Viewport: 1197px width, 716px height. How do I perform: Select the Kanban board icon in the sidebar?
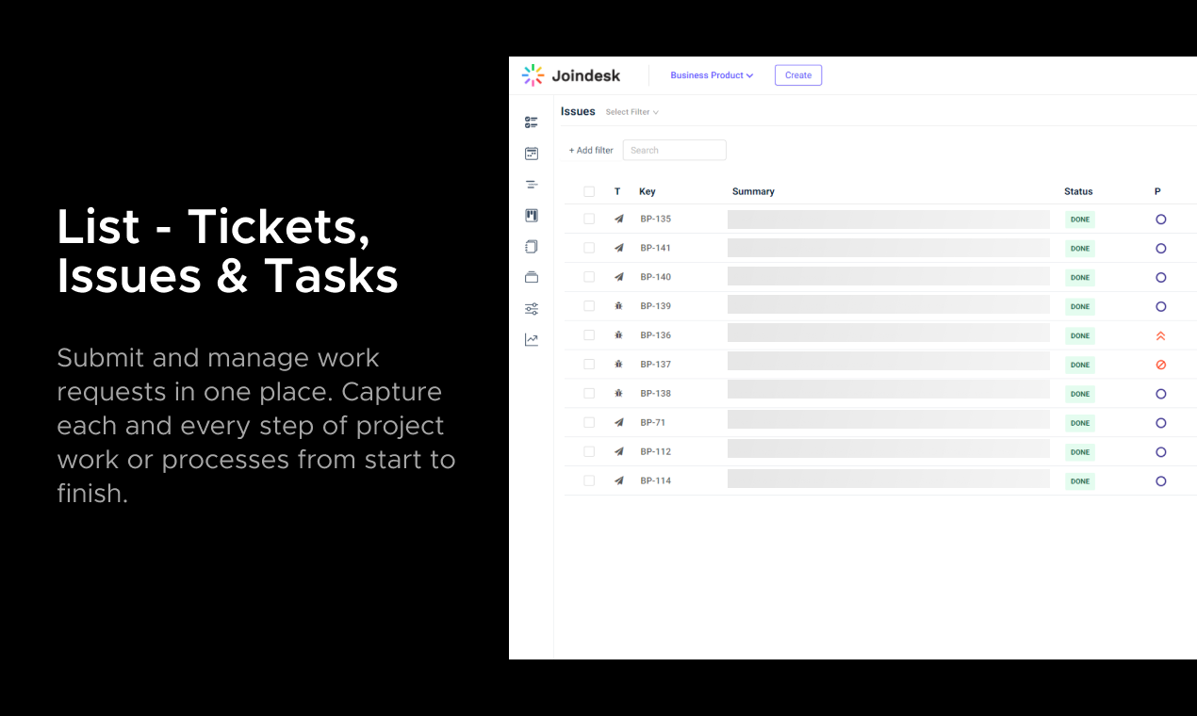coord(532,215)
